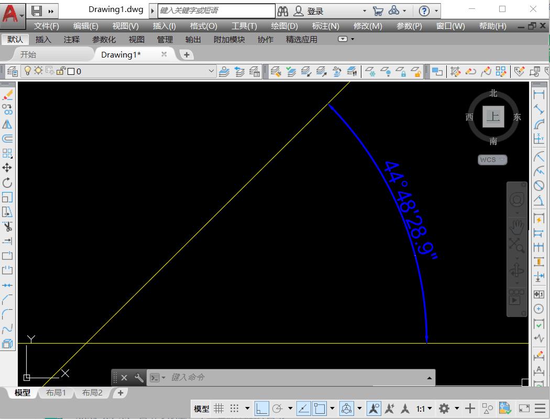Click 上 face on the ViewCube
The image size is (550, 419).
coord(493,117)
